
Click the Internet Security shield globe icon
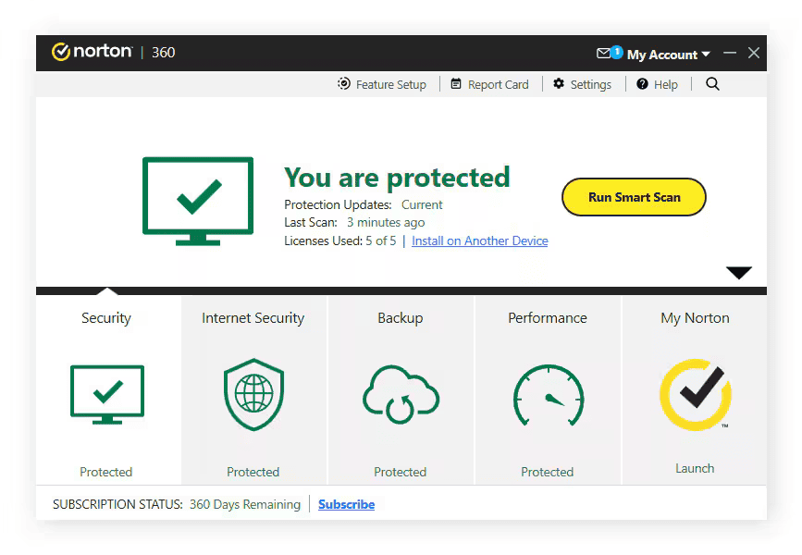253,394
